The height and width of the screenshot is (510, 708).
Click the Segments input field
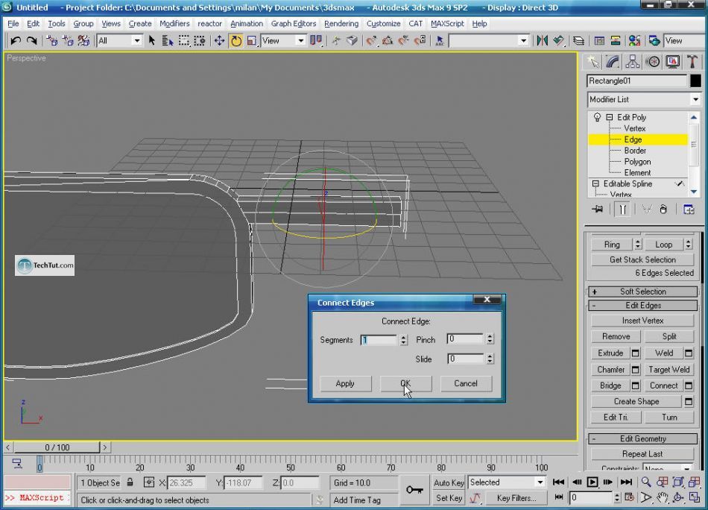pyautogui.click(x=379, y=340)
